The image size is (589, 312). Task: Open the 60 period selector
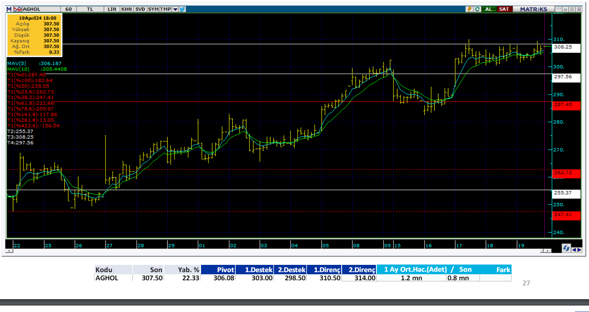tap(68, 9)
